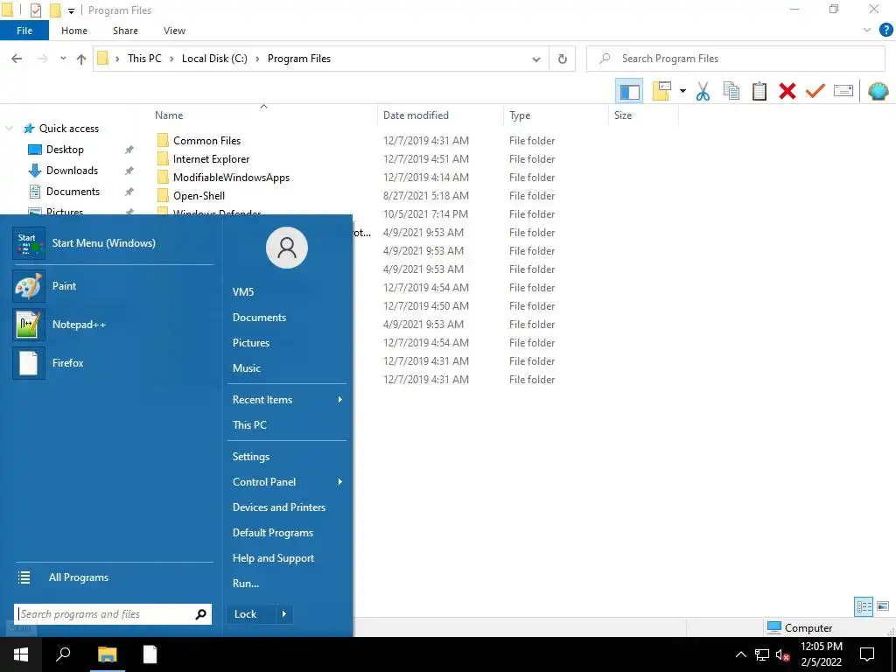The width and height of the screenshot is (896, 672).
Task: Click This PC in the breadcrumb
Action: [x=144, y=59]
